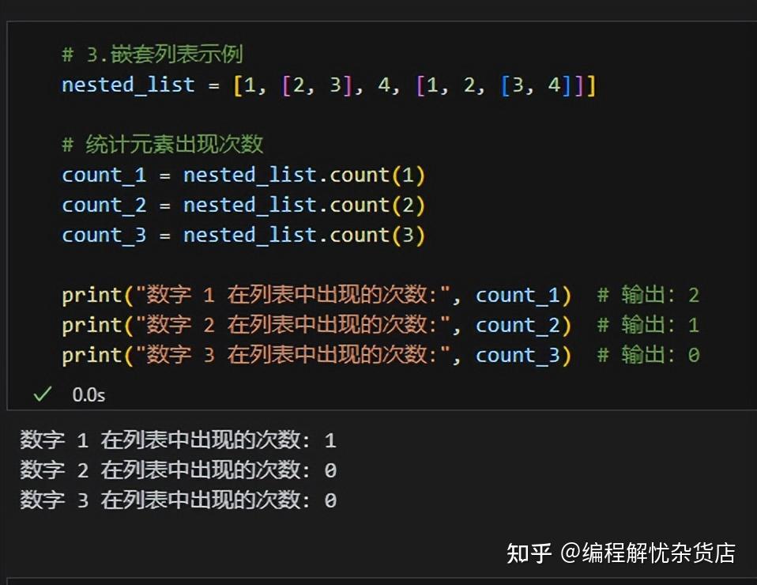Click the nested_list assignment line
Image resolution: width=757 pixels, height=585 pixels.
tap(330, 85)
